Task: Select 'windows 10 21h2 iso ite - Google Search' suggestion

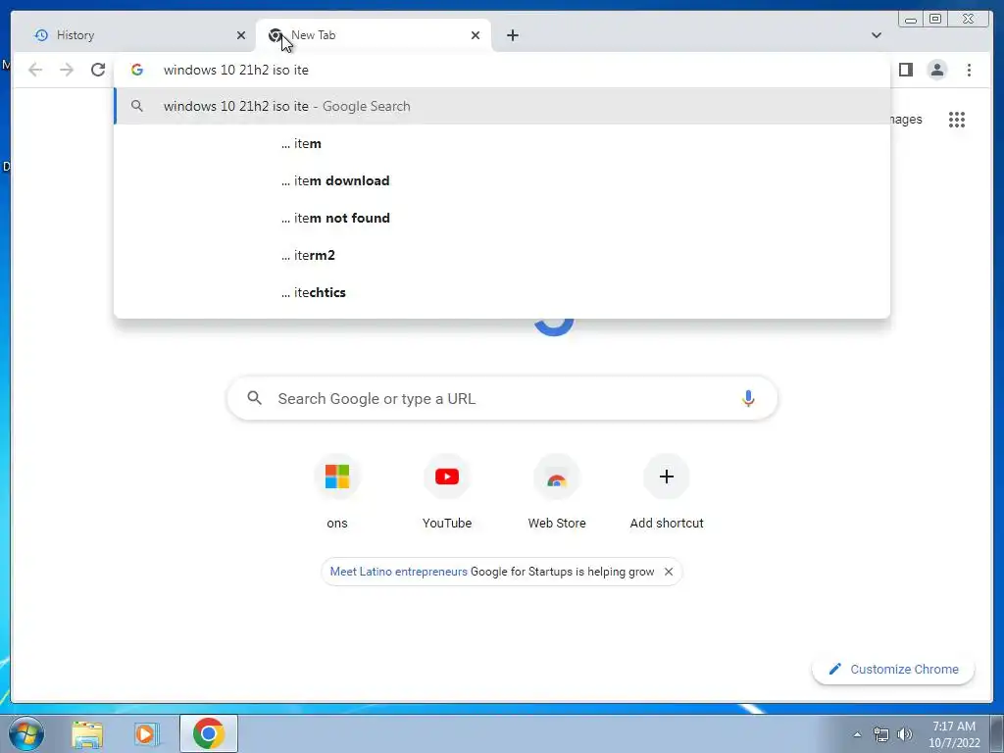Action: pyautogui.click(x=502, y=106)
